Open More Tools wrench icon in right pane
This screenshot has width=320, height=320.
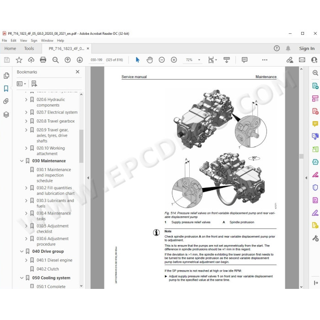click(x=315, y=238)
